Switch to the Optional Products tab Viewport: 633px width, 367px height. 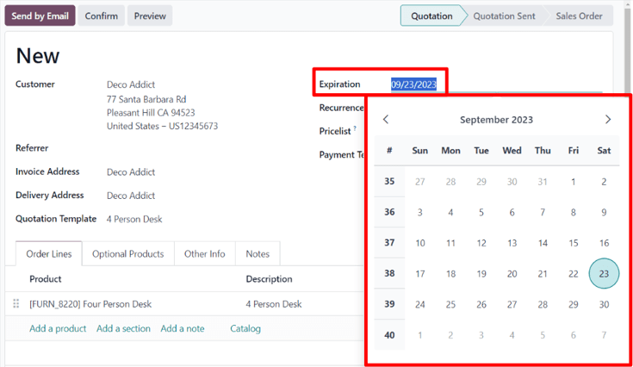pos(127,254)
